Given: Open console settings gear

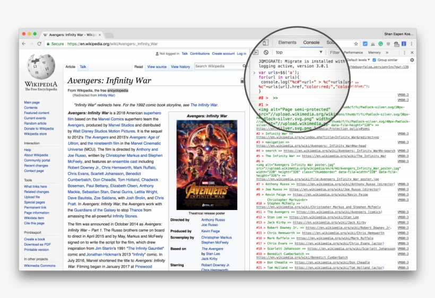Looking at the screenshot, I should coord(412,60).
